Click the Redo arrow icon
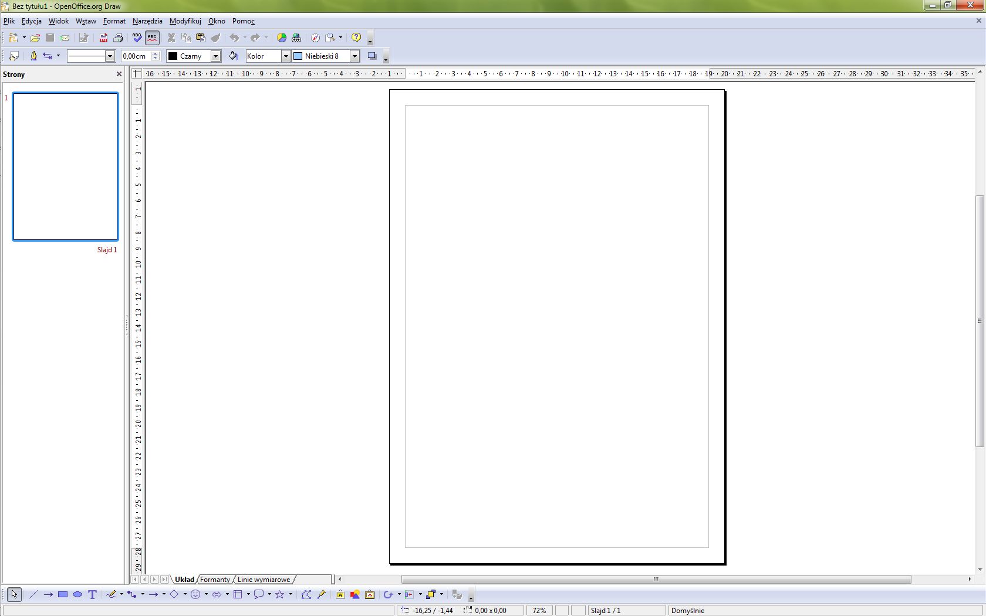Image resolution: width=986 pixels, height=616 pixels. coord(255,38)
